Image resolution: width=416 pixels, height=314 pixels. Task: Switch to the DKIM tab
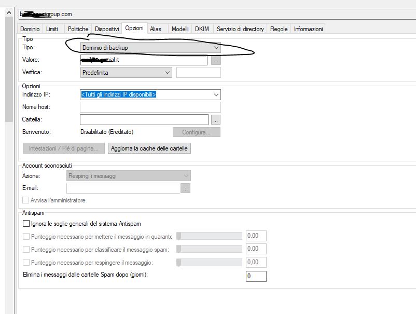[x=202, y=29]
